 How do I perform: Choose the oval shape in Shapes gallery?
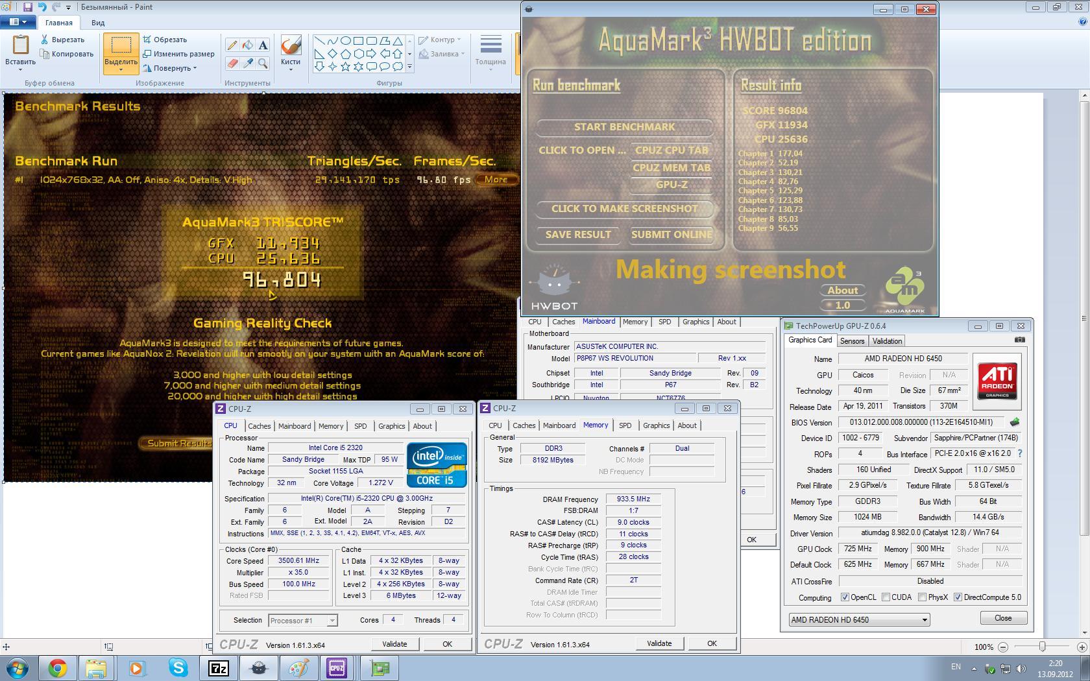346,40
